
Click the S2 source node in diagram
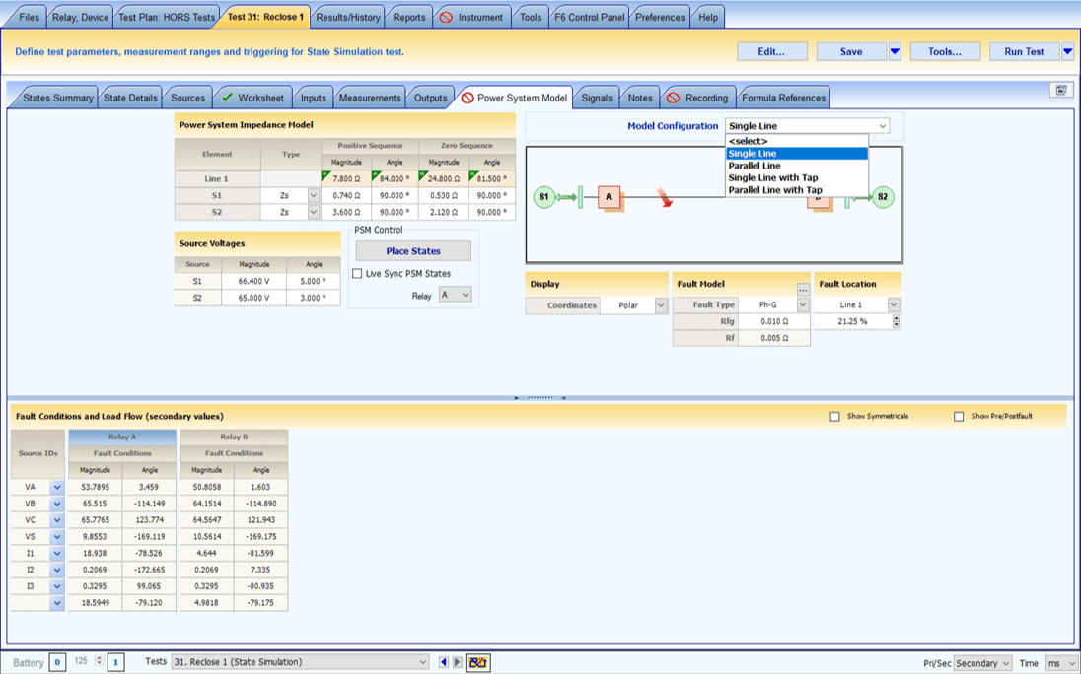click(883, 197)
